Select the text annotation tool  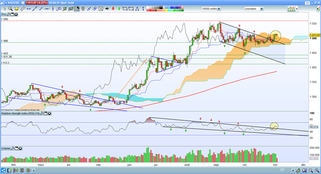tap(101, 9)
